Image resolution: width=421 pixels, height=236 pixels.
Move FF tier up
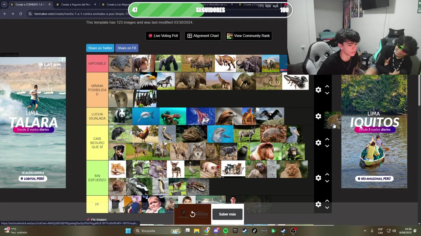click(327, 201)
